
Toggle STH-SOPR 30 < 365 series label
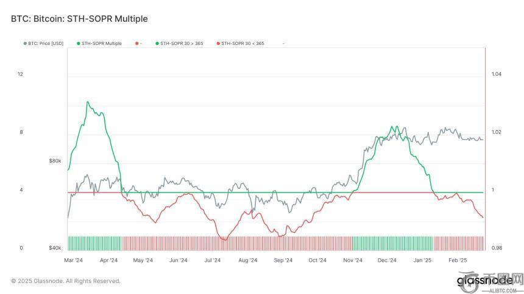tap(243, 44)
